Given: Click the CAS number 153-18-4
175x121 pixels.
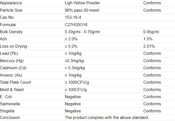Looking at the screenshot, I should pos(73,18).
